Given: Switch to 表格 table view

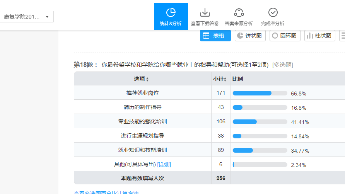Looking at the screenshot, I should point(215,36).
